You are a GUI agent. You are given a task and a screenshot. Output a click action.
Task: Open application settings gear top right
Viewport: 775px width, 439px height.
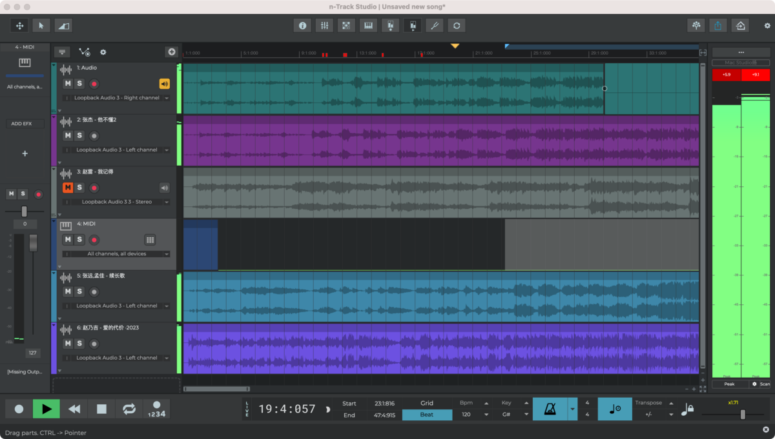(x=767, y=26)
